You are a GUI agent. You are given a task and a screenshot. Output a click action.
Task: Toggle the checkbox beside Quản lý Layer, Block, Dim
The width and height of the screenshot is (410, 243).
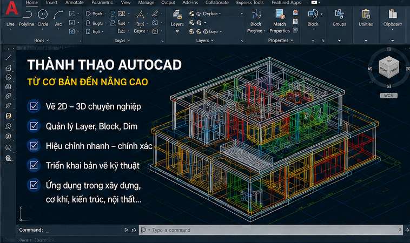34,126
